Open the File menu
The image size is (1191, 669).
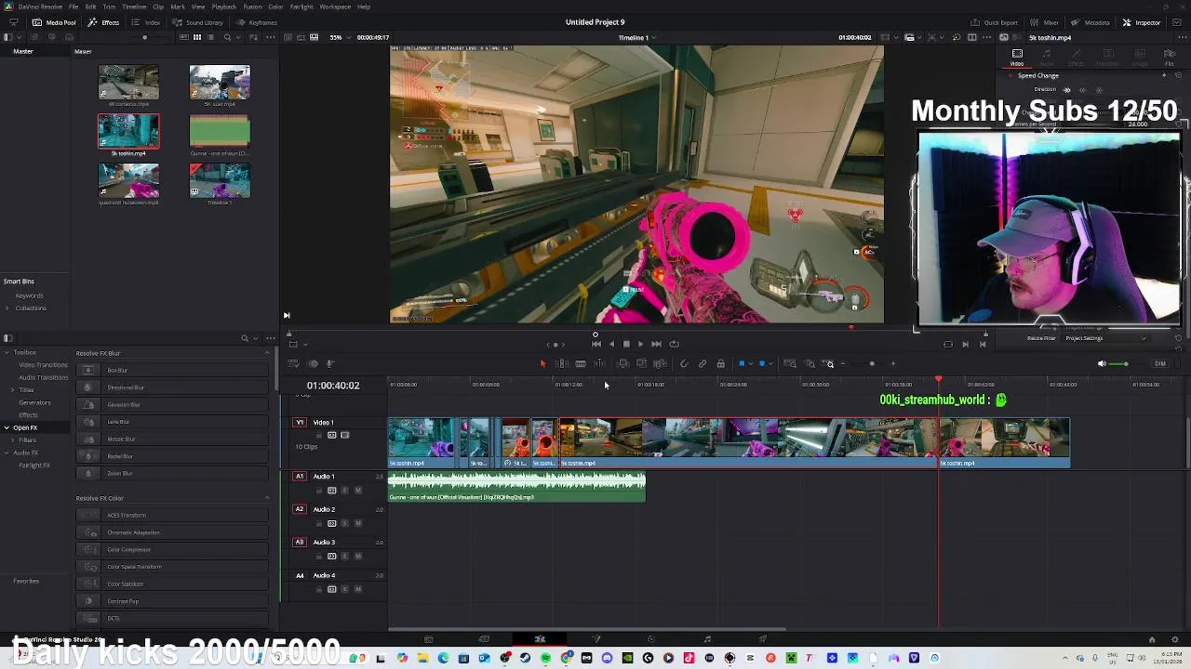74,7
